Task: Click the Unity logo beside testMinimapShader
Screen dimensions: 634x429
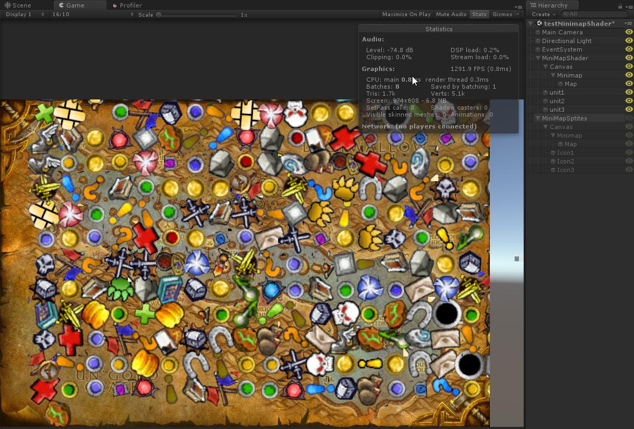Action: (x=539, y=24)
